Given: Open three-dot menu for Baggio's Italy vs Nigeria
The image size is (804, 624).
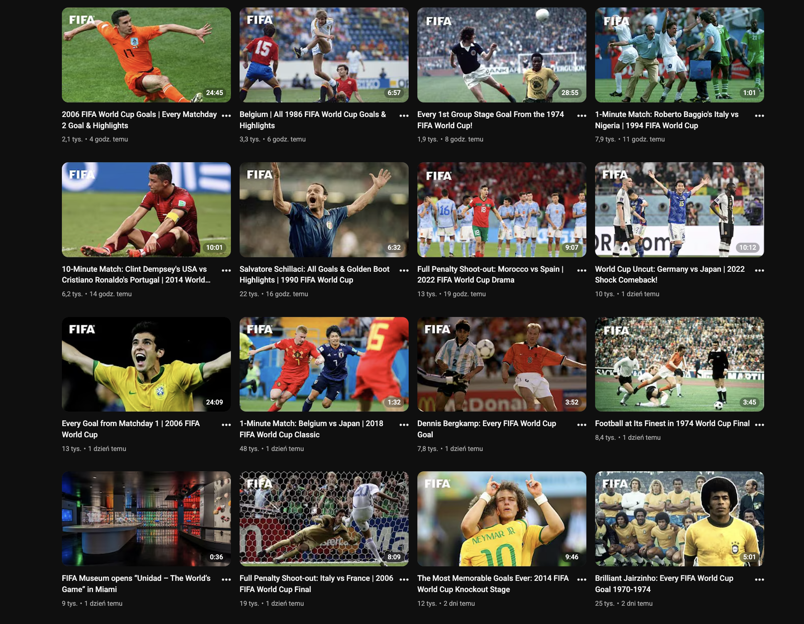Looking at the screenshot, I should click(x=759, y=116).
